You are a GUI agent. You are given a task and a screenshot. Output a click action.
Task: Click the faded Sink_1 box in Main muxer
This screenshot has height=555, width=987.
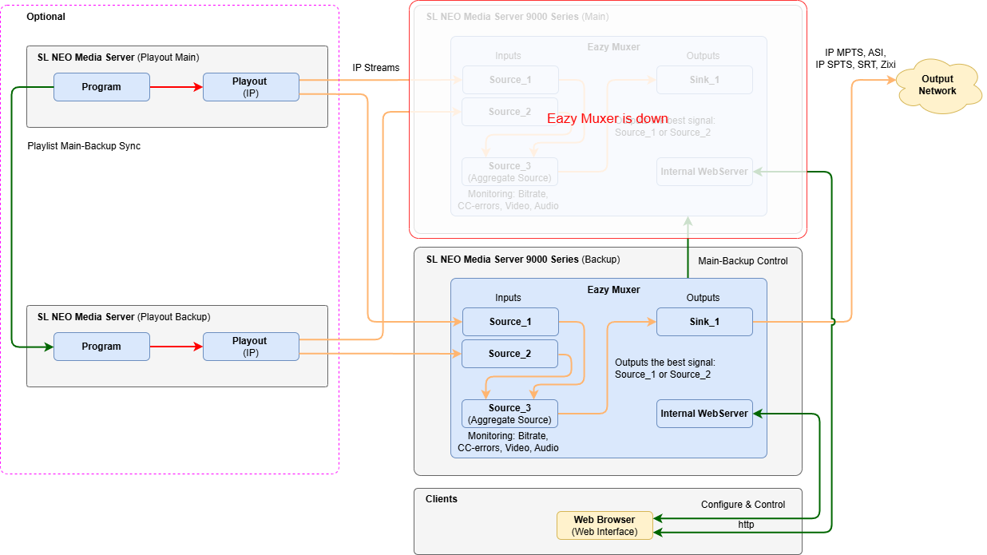pyautogui.click(x=704, y=80)
